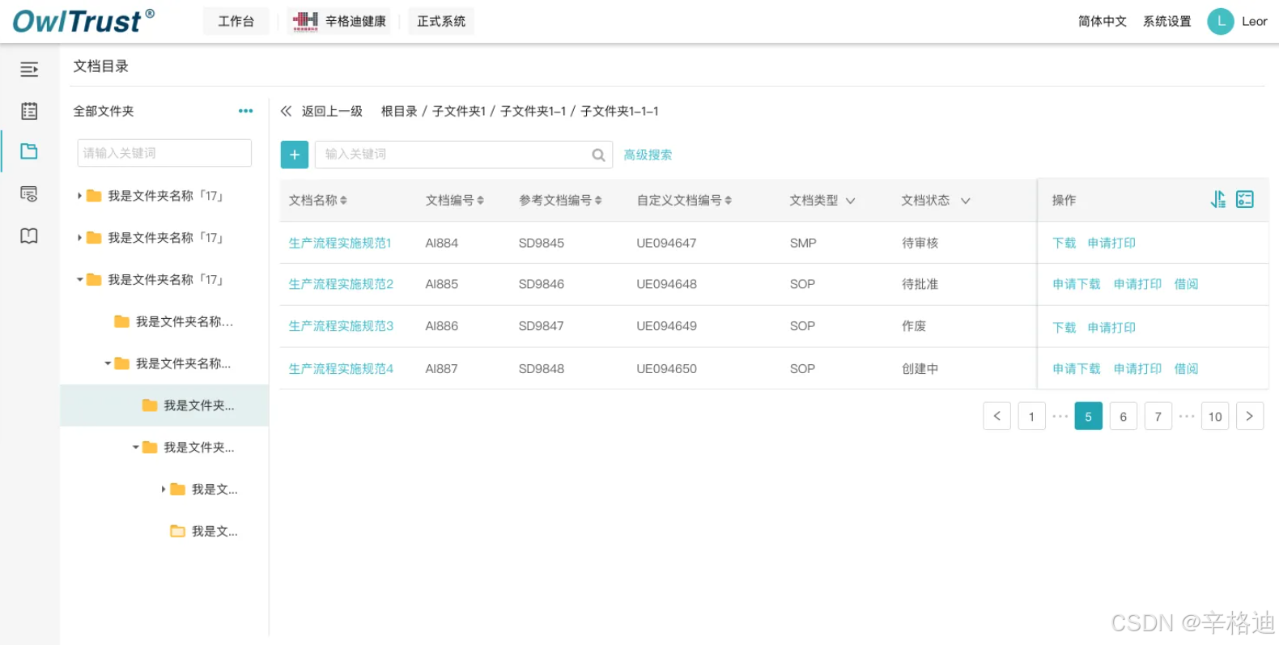The width and height of the screenshot is (1279, 645).
Task: Open the book library sidebar icon
Action: tap(29, 236)
